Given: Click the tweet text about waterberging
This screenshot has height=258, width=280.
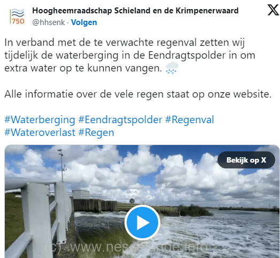Looking at the screenshot, I should point(130,55).
